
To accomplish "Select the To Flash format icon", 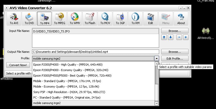I will tap(90, 19).
